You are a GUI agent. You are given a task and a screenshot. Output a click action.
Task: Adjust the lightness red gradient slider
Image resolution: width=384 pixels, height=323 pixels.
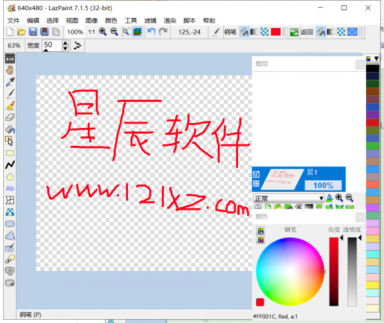(333, 271)
